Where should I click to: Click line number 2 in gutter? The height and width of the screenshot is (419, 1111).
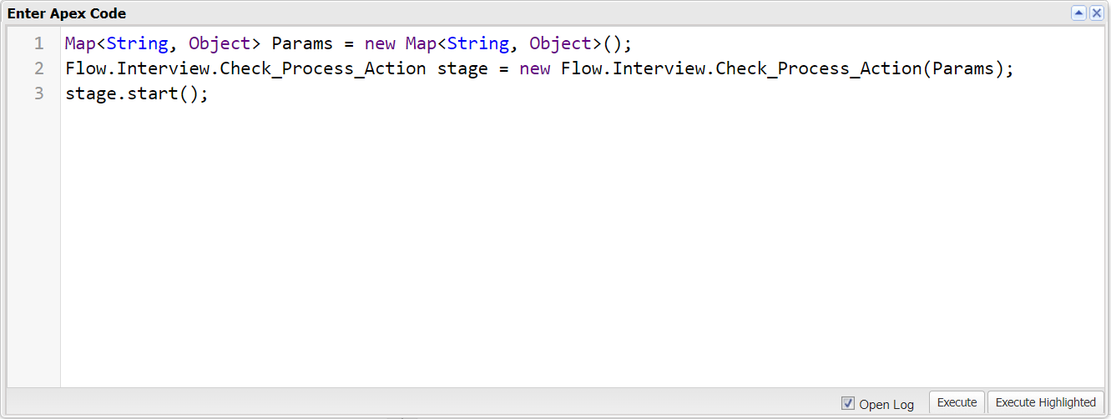(38, 68)
